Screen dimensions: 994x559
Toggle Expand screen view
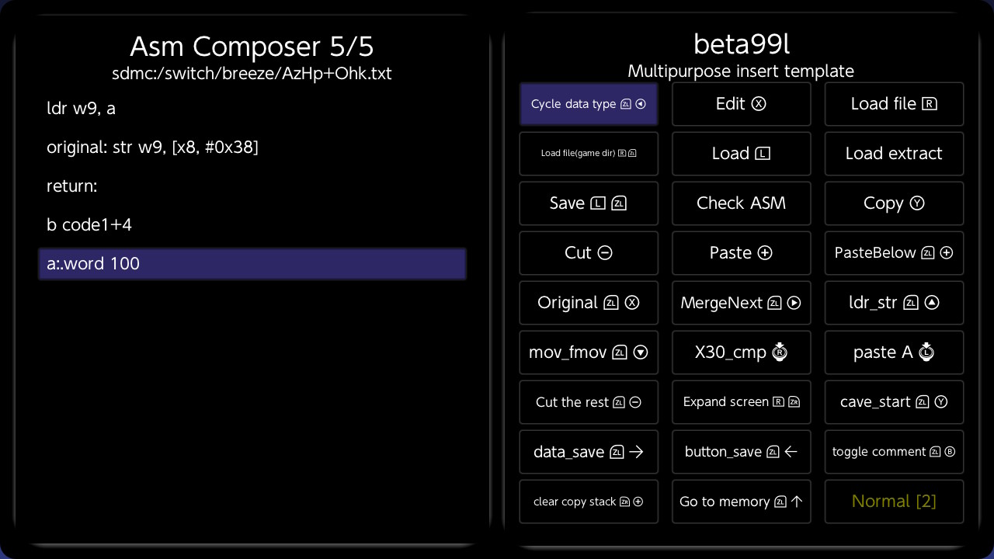pyautogui.click(x=741, y=402)
